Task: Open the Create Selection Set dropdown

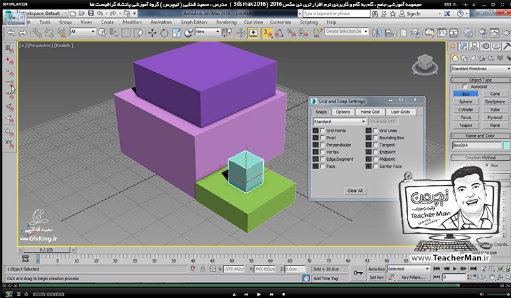Action: click(x=346, y=32)
